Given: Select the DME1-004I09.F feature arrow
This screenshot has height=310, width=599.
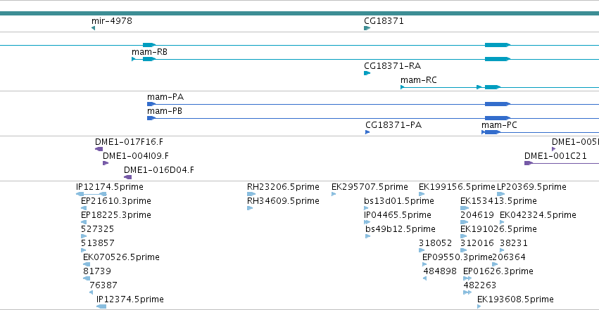Looking at the screenshot, I should [x=106, y=163].
